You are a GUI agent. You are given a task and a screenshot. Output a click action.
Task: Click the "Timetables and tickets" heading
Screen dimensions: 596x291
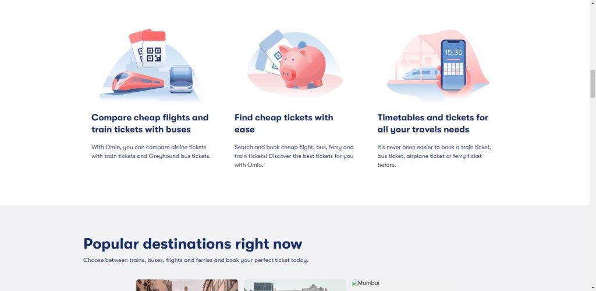tap(432, 123)
